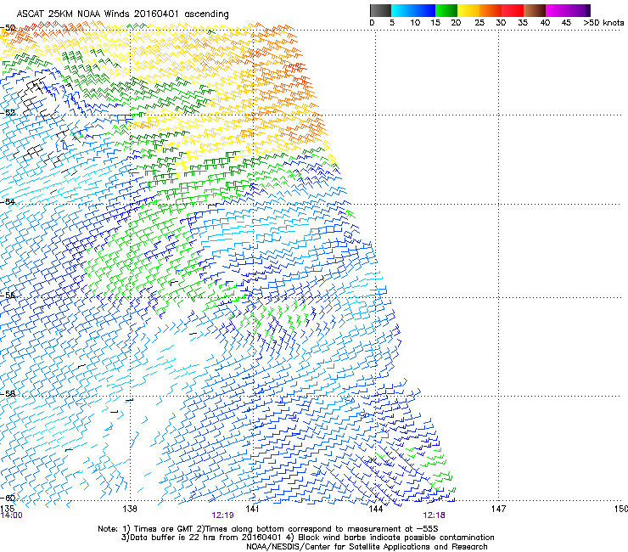The width and height of the screenshot is (628, 552).
Task: Click the "Times are GMT" note line
Action: [268, 529]
